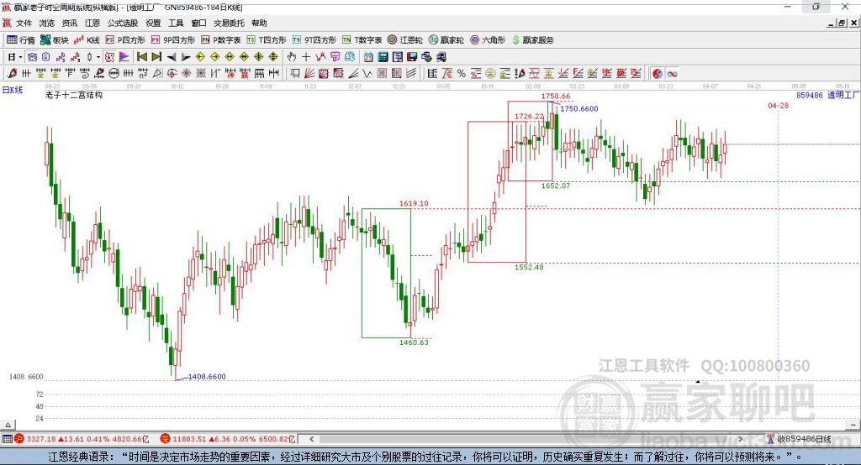Open the 江恩 menu

[92, 23]
